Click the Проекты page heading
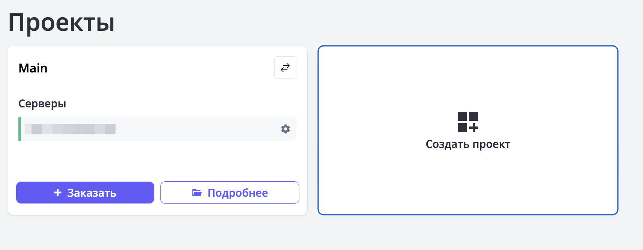This screenshot has width=643, height=250. pyautogui.click(x=61, y=23)
